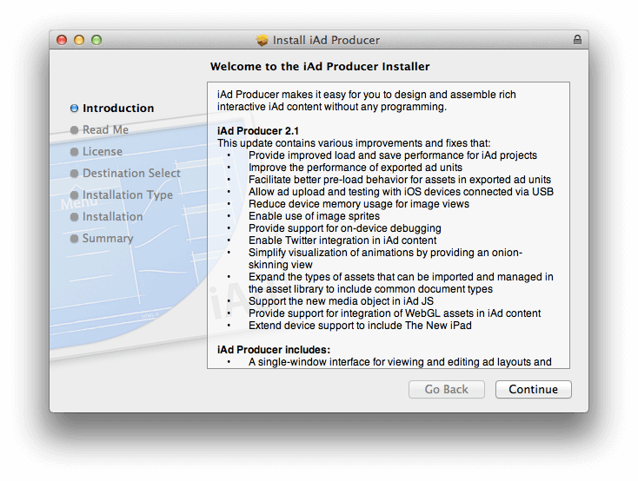Close the installer with red button
This screenshot has width=638, height=481.
pos(62,40)
